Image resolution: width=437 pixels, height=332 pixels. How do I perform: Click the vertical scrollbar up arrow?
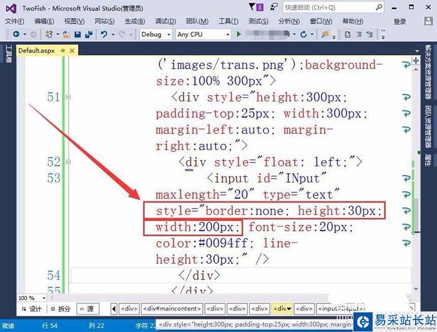416,70
